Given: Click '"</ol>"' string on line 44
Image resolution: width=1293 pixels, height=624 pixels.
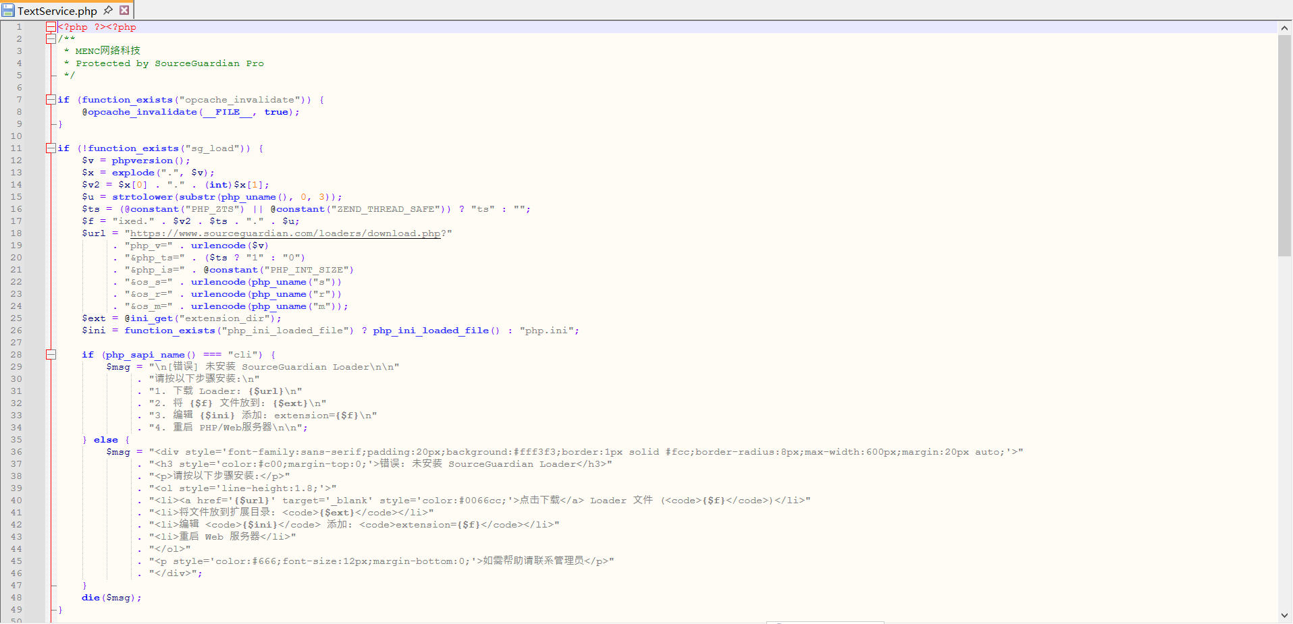Looking at the screenshot, I should point(169,549).
